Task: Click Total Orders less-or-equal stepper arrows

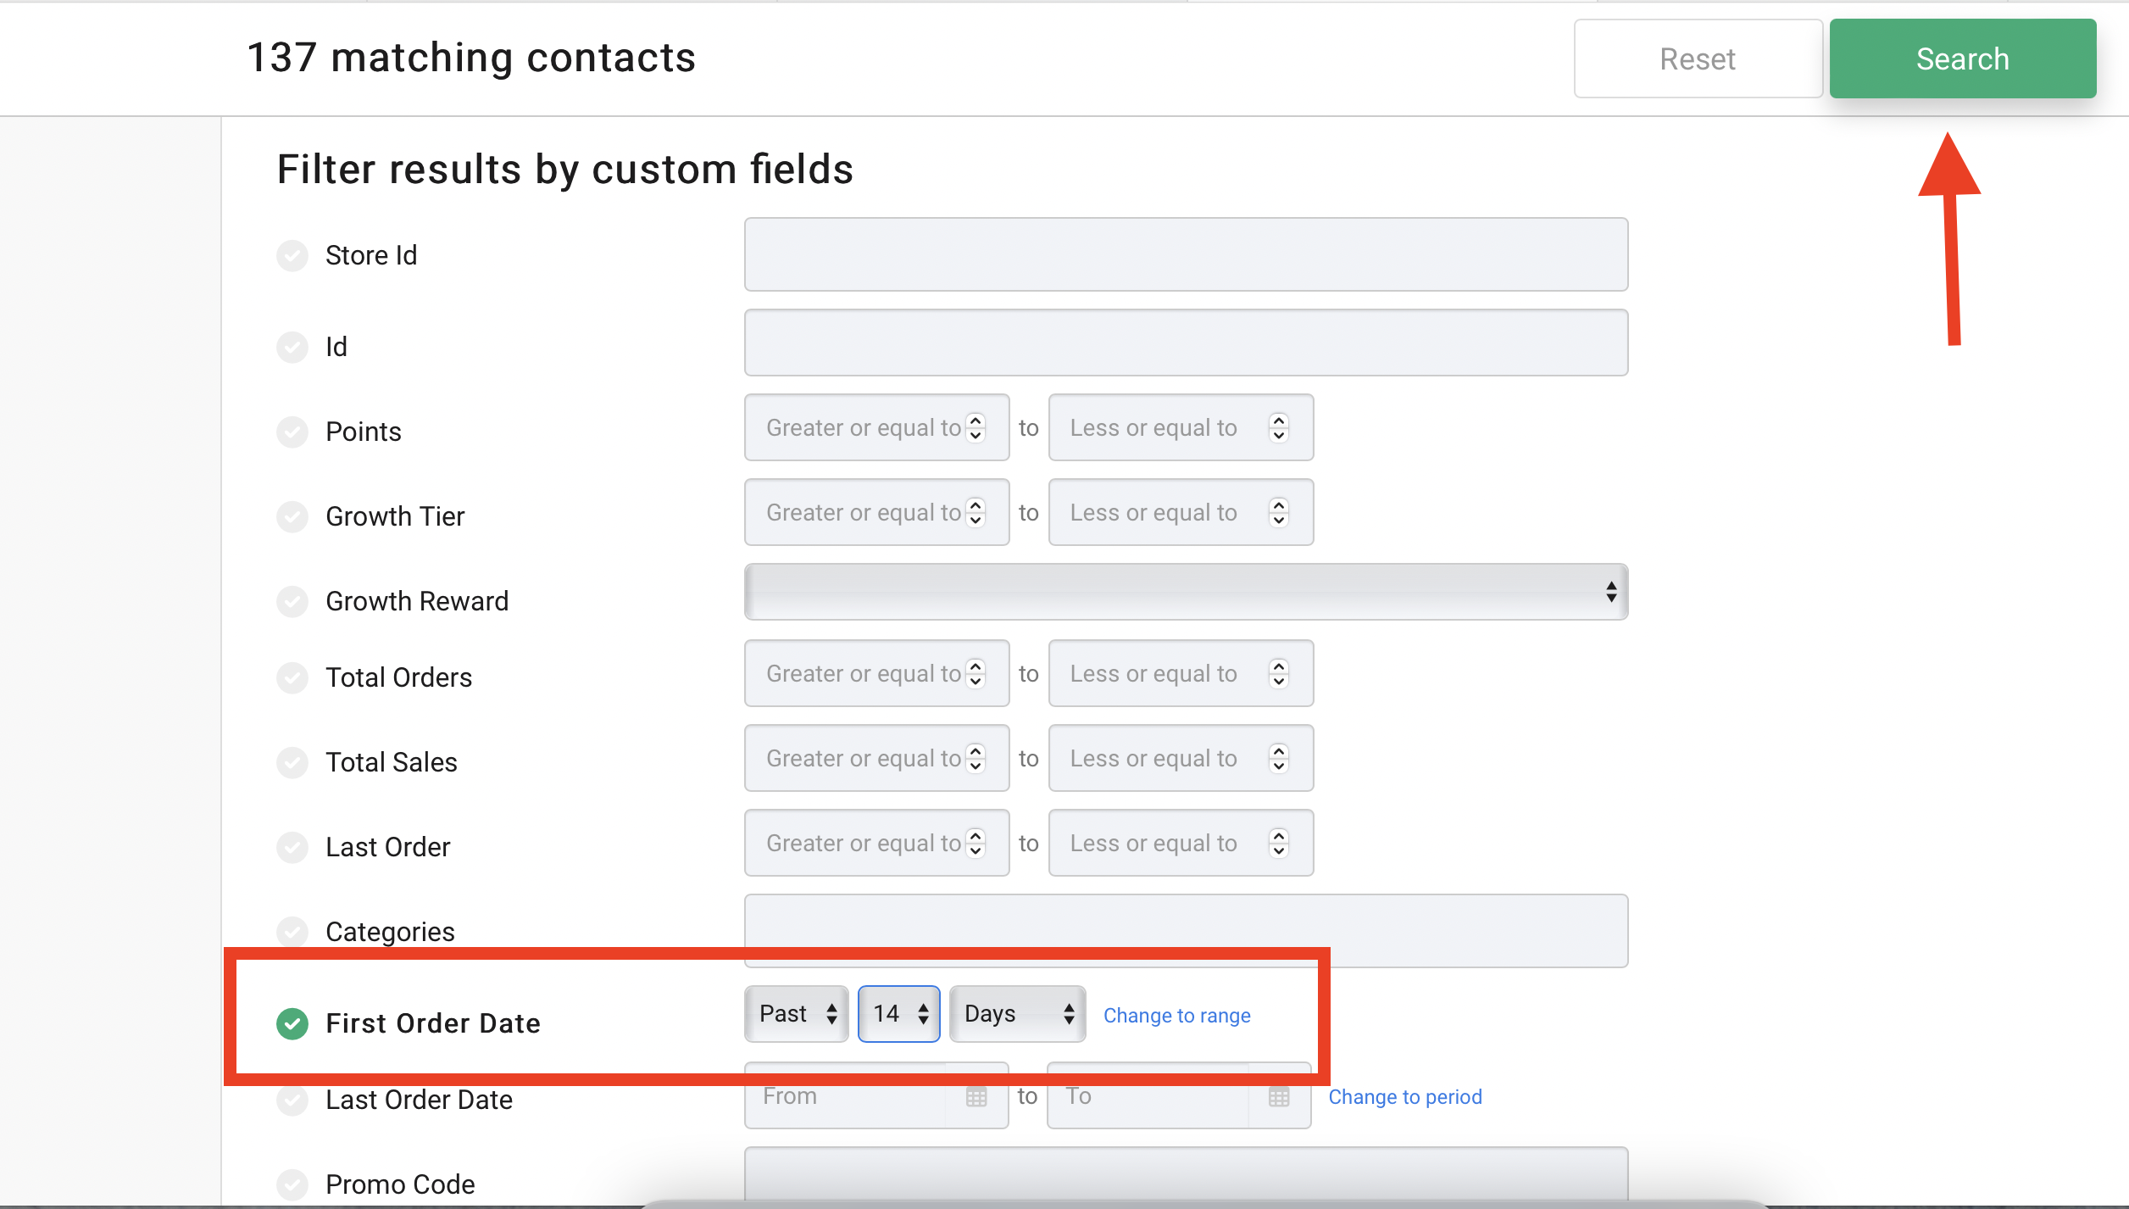Action: point(1278,673)
